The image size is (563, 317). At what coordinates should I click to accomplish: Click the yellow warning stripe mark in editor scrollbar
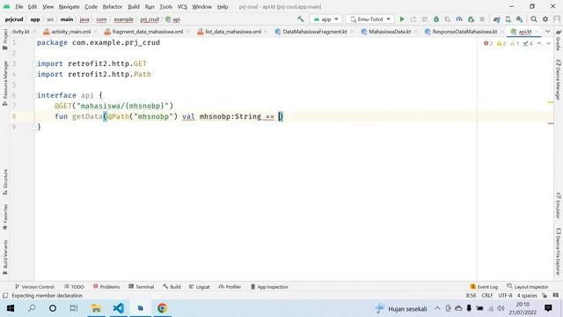tap(551, 102)
